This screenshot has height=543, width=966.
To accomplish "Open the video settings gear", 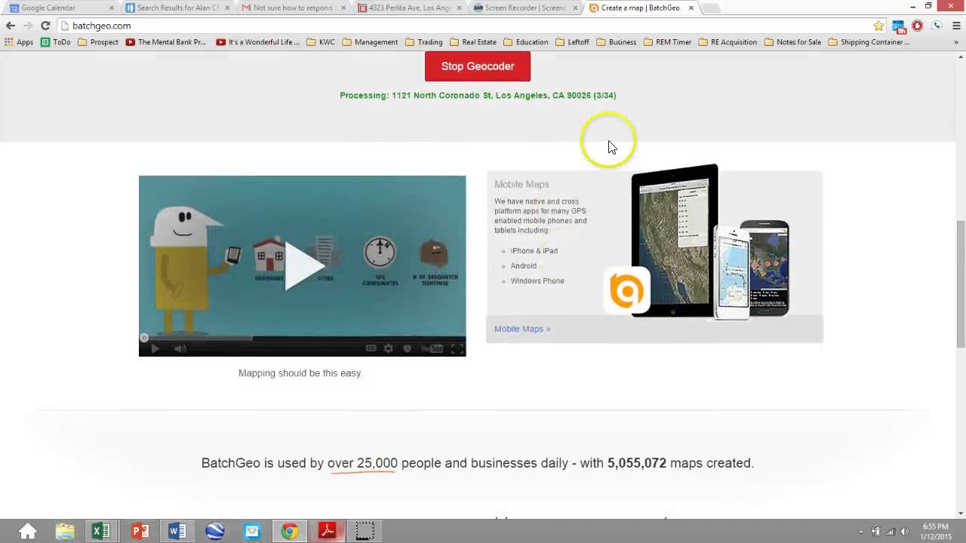I will [x=389, y=348].
